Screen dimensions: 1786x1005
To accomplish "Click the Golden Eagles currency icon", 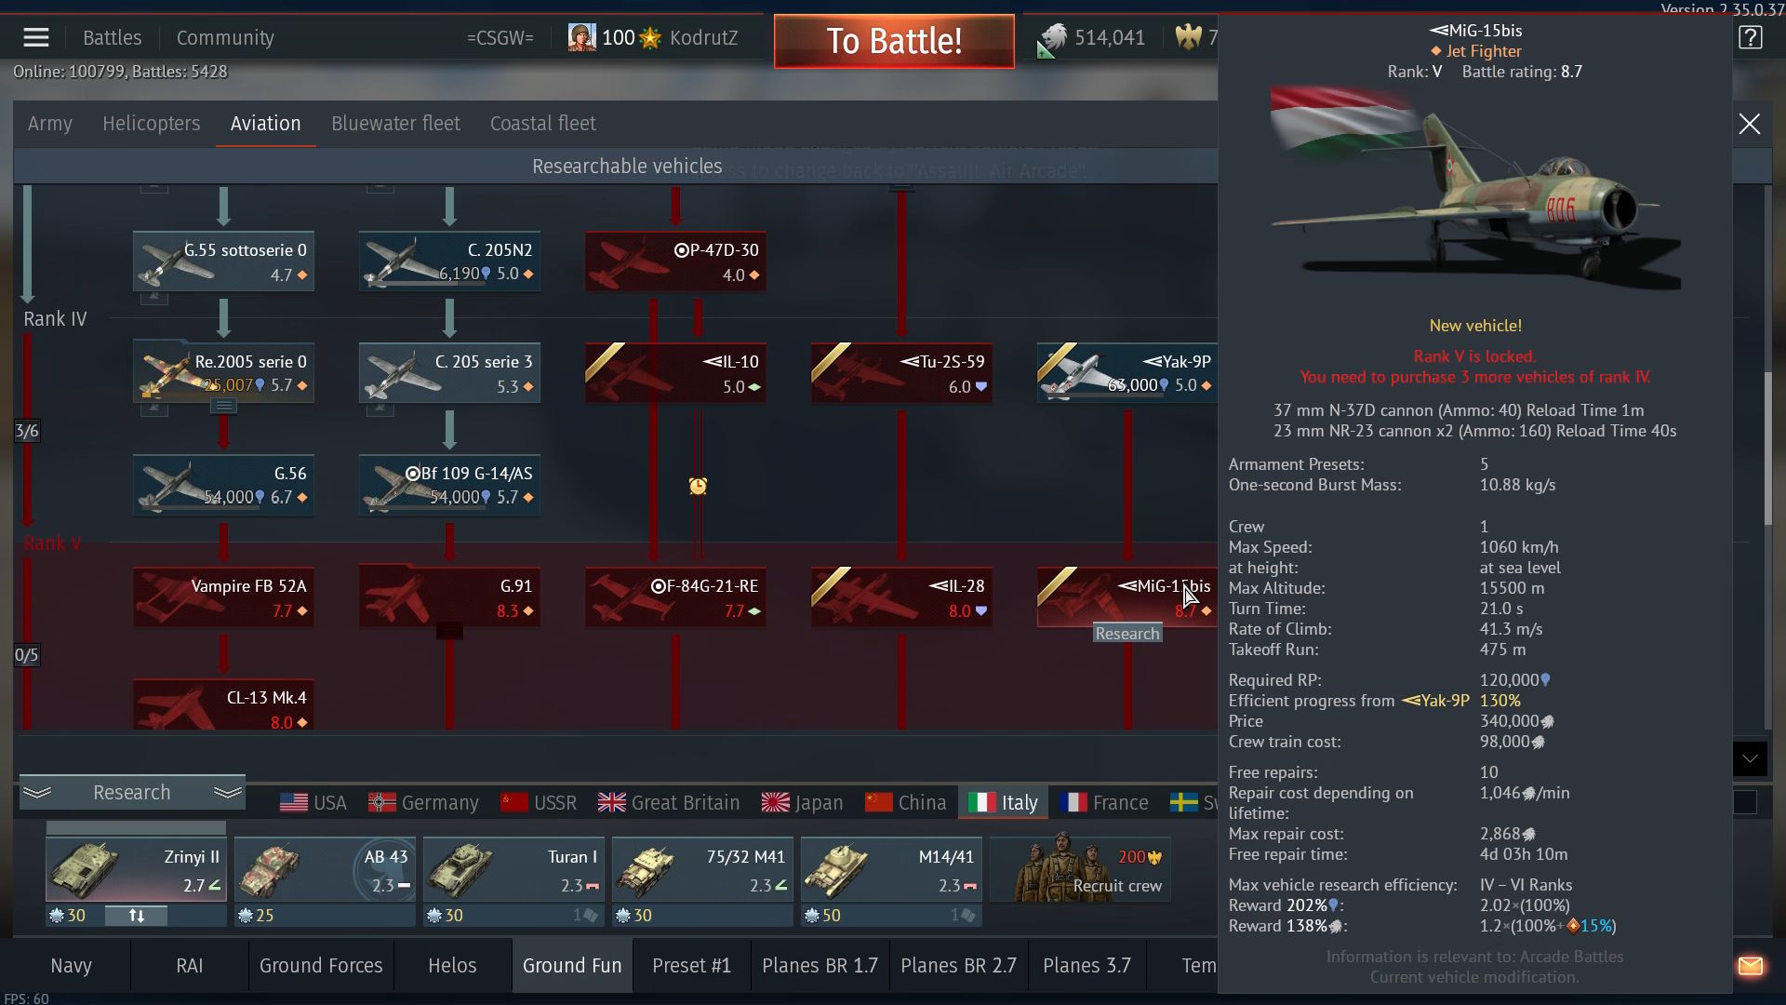I will click(1188, 38).
